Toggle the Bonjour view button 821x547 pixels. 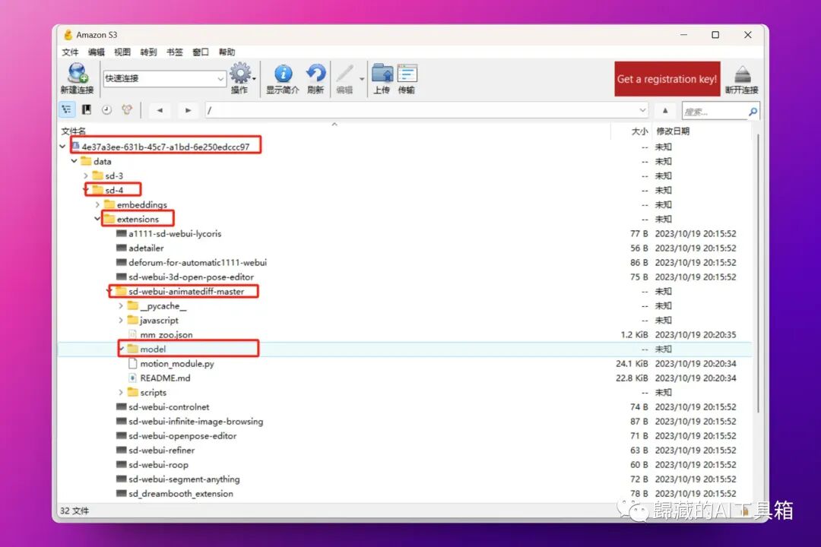(x=127, y=109)
